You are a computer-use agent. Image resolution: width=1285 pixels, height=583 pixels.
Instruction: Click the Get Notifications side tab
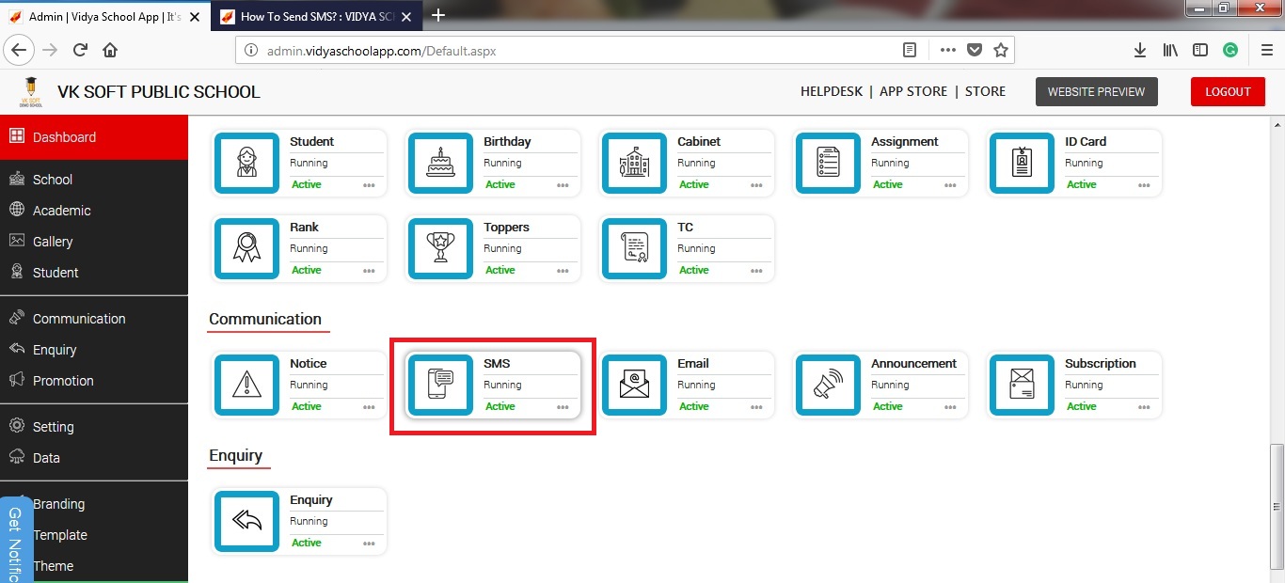[x=16, y=541]
